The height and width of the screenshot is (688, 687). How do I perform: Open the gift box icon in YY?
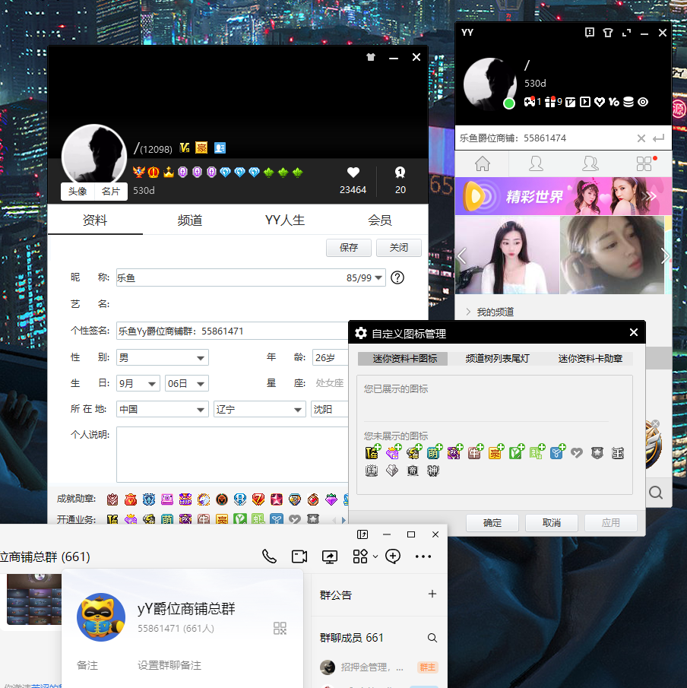pos(550,102)
